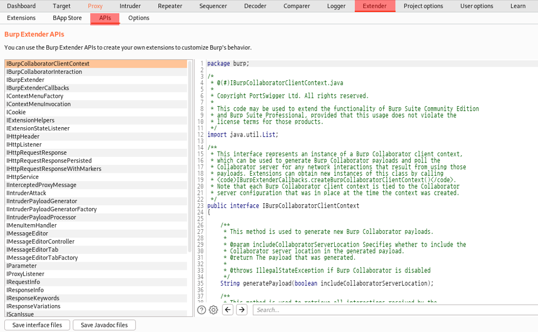538x332 pixels.
Task: Select IExtensionStateListener in the list
Action: (x=96, y=128)
